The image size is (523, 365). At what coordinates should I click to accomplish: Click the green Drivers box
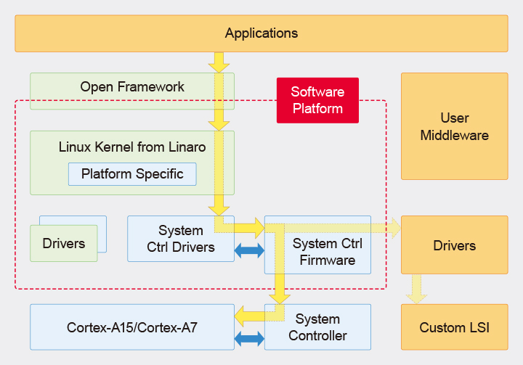point(64,243)
